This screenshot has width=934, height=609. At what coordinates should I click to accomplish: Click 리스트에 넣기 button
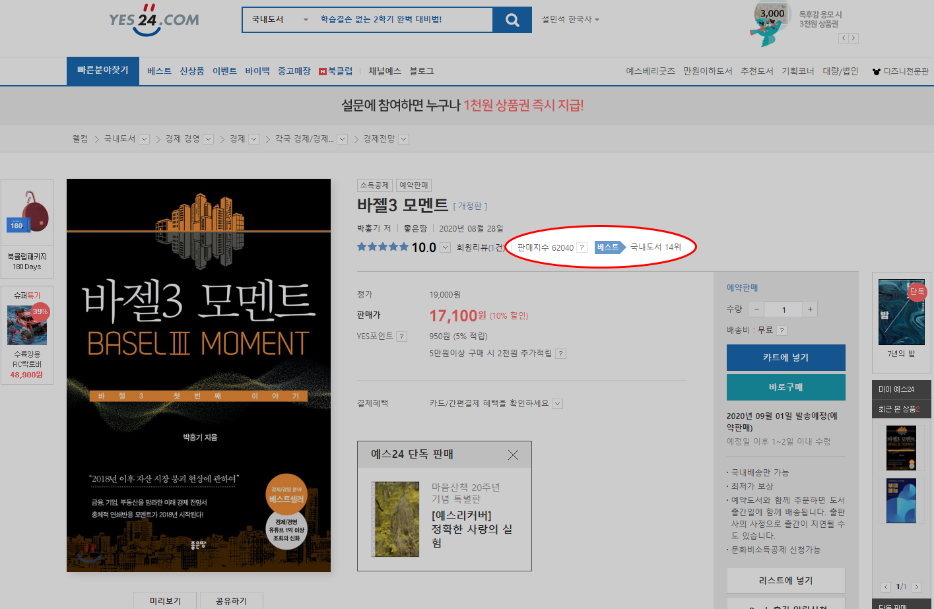coord(786,581)
